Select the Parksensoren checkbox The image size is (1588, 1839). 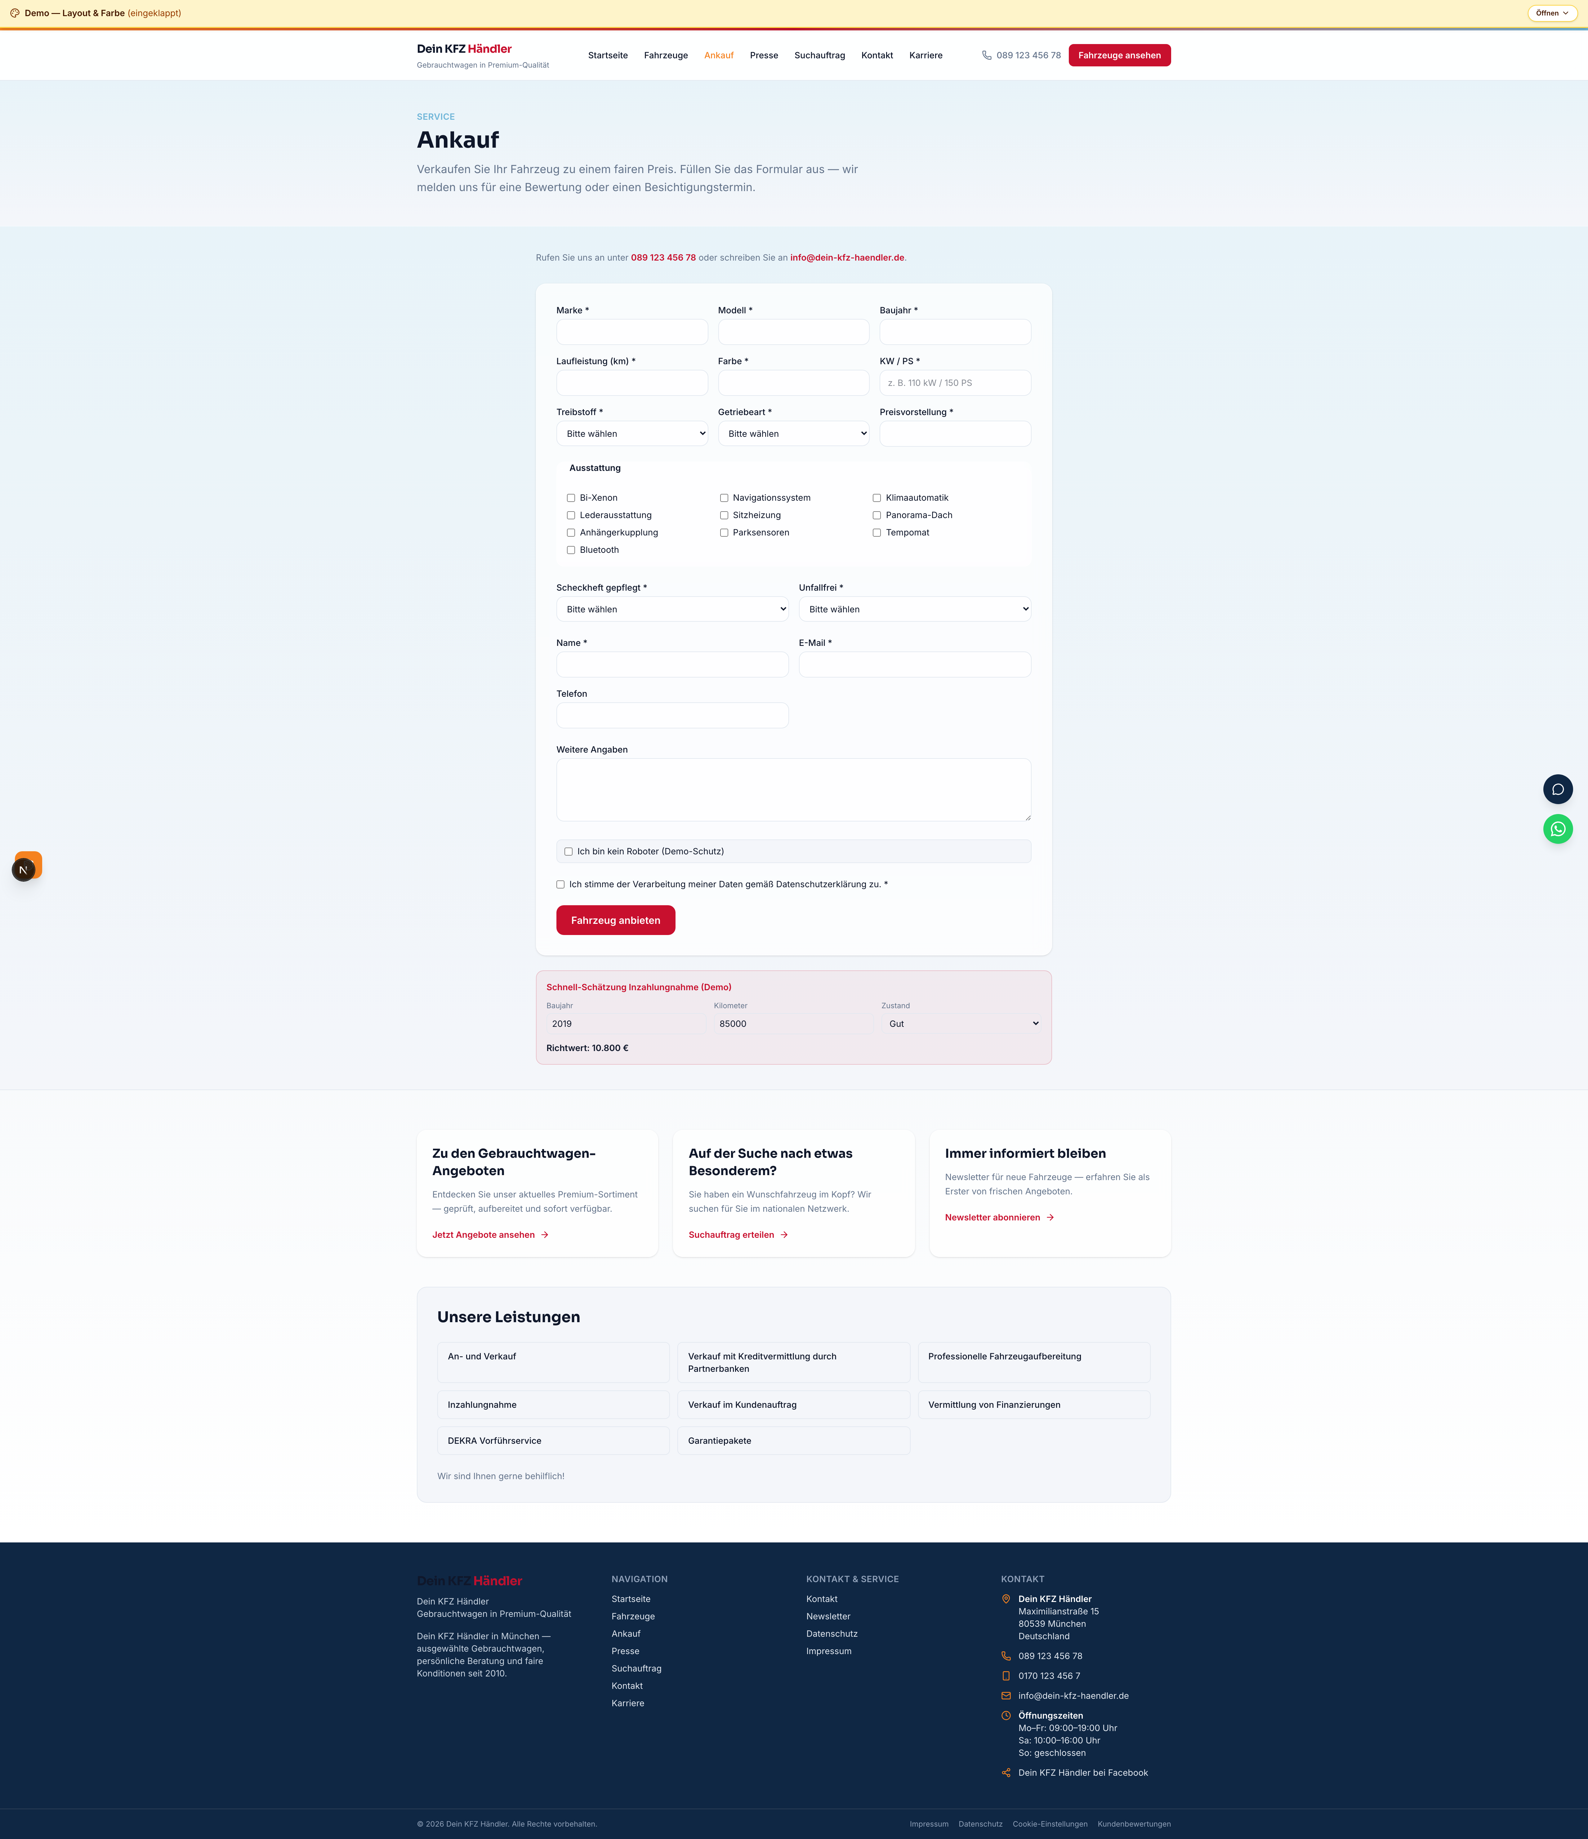point(724,533)
